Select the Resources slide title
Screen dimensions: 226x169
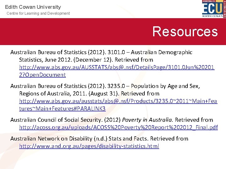click(185, 32)
